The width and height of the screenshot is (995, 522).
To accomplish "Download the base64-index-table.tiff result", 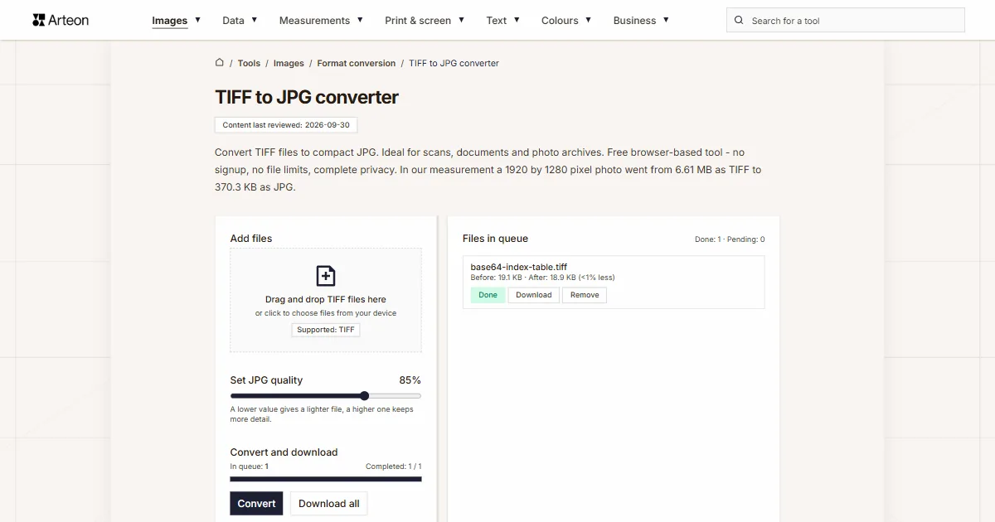I will (x=533, y=295).
